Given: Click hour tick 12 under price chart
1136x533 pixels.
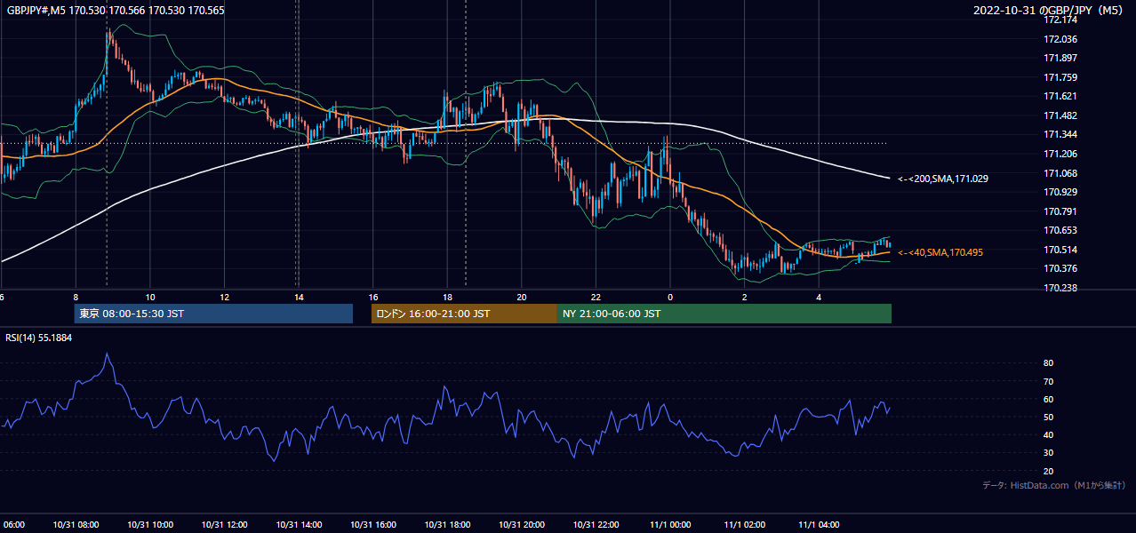Looking at the screenshot, I should 224,298.
